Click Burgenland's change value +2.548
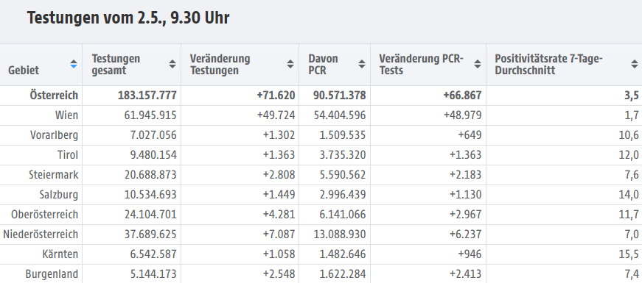642x283 pixels. [279, 274]
